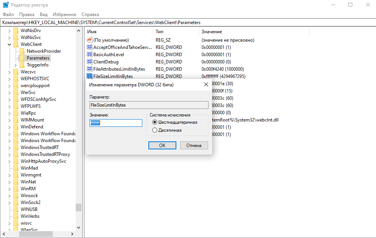Click the ClientDebug value icon
This screenshot has height=238, width=376.
click(x=90, y=62)
